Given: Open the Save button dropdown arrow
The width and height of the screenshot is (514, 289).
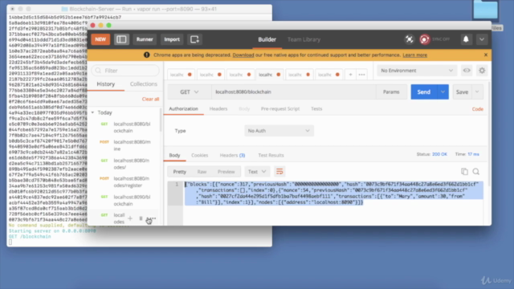Looking at the screenshot, I should 477,92.
